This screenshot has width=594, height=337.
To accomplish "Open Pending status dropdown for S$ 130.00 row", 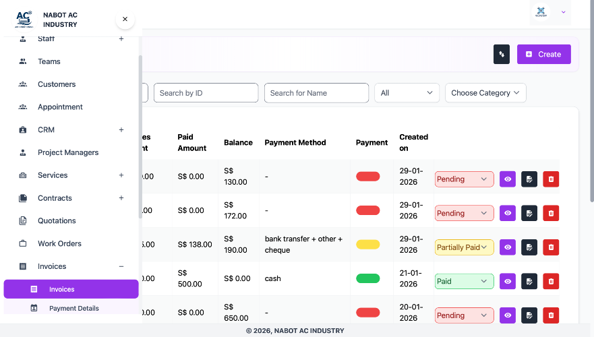I will click(464, 179).
